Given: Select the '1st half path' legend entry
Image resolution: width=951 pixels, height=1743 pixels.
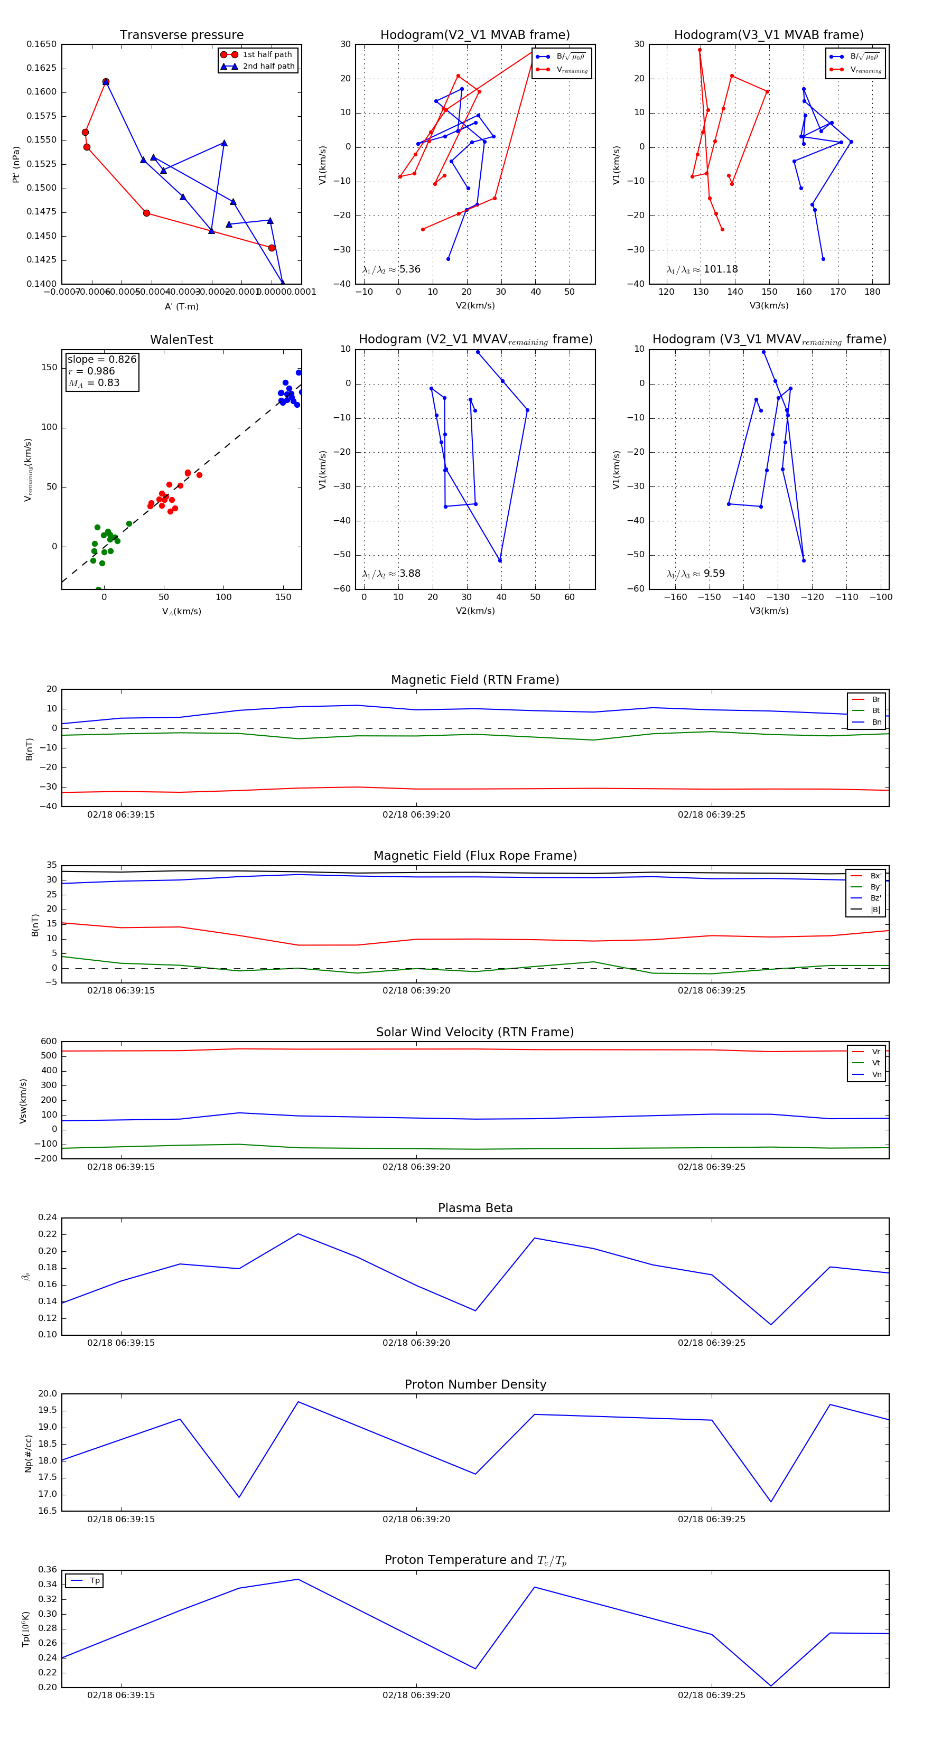Looking at the screenshot, I should tap(257, 55).
